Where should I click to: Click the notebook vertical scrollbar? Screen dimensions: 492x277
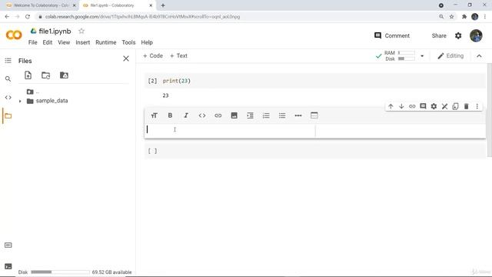(490, 110)
